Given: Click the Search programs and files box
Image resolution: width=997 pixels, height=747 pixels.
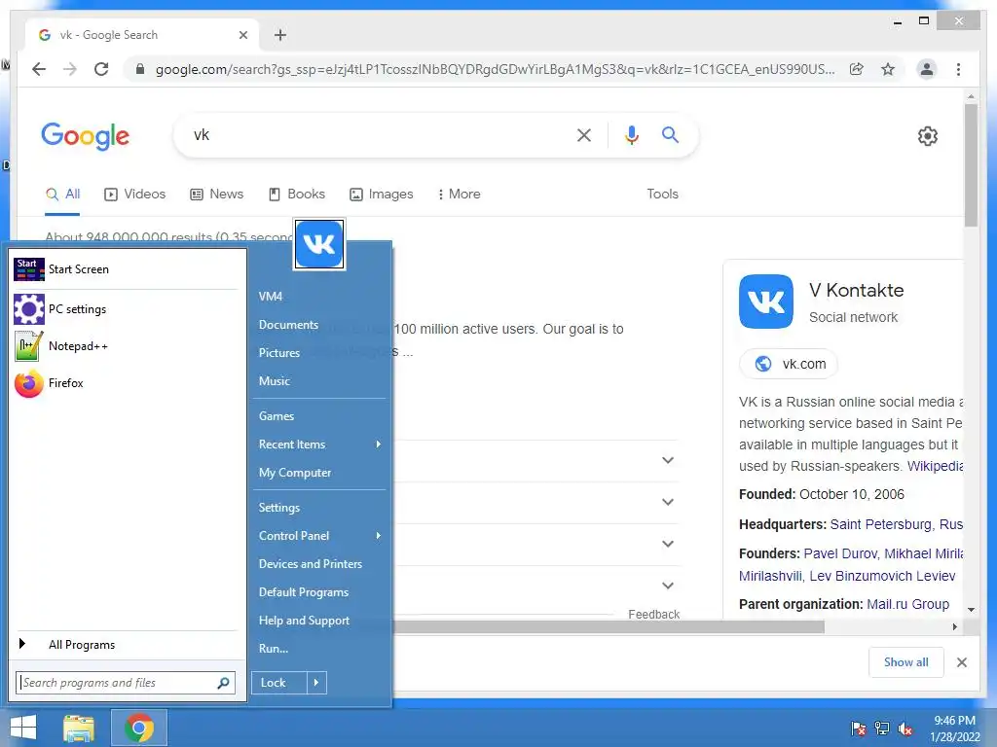Looking at the screenshot, I should (x=126, y=683).
